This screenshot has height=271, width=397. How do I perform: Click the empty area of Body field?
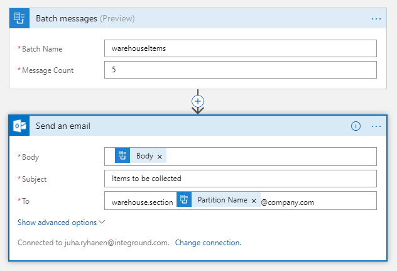pos(271,157)
